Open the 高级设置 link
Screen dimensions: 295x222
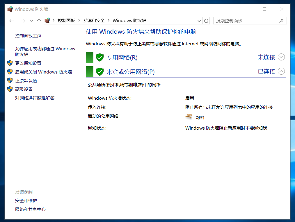tap(24, 89)
